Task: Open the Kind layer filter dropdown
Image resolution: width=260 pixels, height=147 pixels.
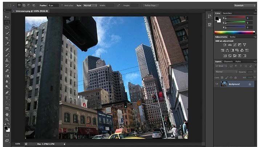Action: click(221, 66)
